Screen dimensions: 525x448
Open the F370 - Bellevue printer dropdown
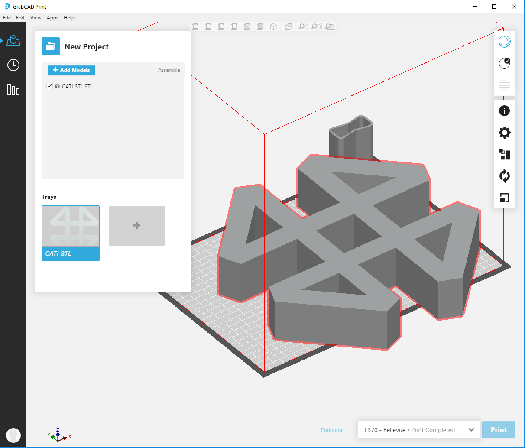tap(419, 430)
